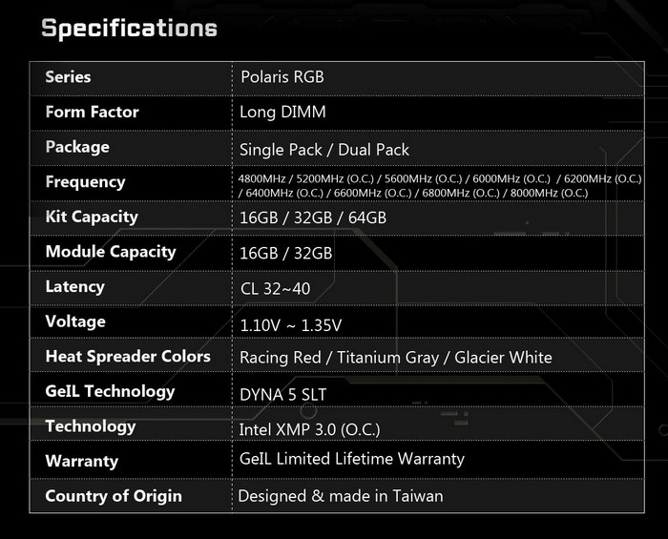Image resolution: width=668 pixels, height=539 pixels.
Task: Select the Frequency row label
Action: [x=85, y=181]
